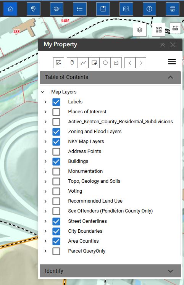Open the print tool icon

(x=173, y=9)
